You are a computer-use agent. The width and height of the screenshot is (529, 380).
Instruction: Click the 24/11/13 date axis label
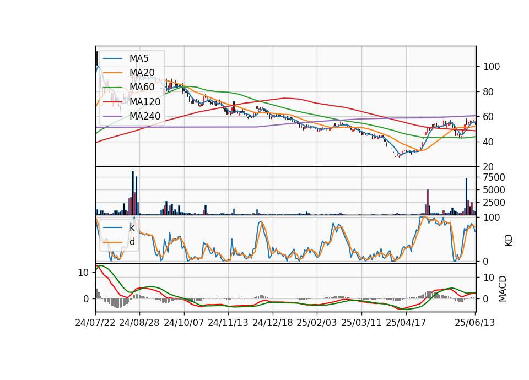(228, 323)
